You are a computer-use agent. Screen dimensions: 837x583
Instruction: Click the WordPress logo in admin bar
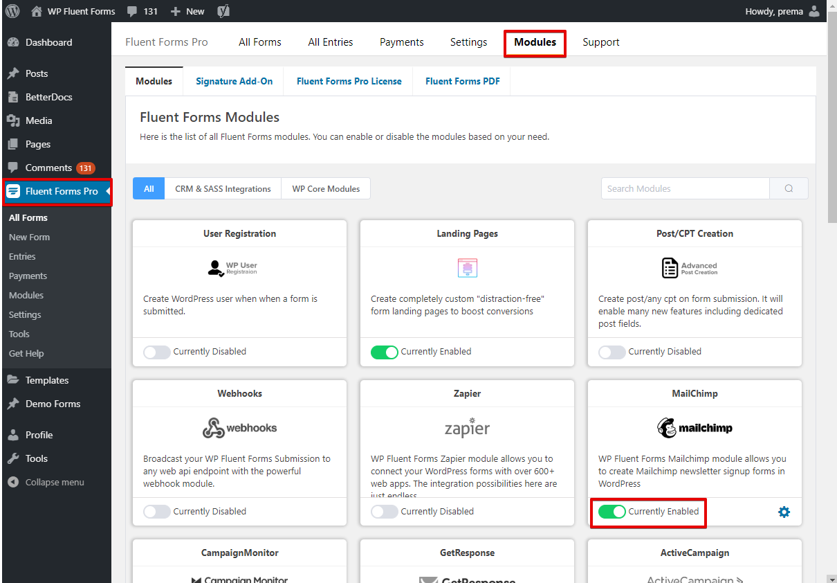pyautogui.click(x=13, y=11)
